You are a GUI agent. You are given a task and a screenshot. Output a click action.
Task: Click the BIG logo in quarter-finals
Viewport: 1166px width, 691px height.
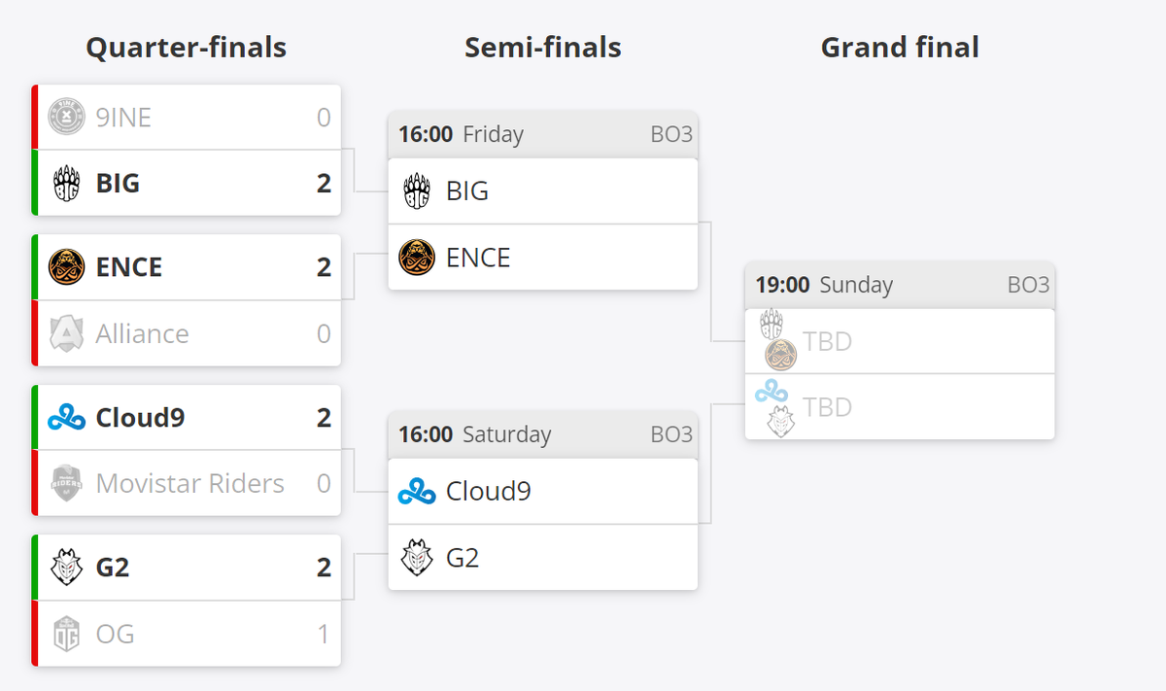[x=66, y=183]
